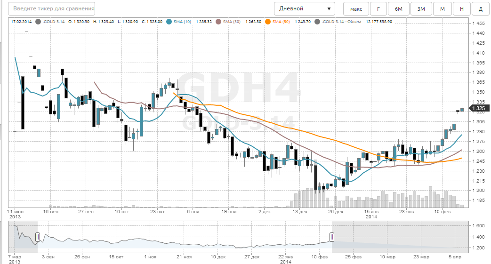Toggle the GOLD-3.14 series gray legend dot
Image resolution: width=491 pixels, height=264 pixels.
coord(38,22)
